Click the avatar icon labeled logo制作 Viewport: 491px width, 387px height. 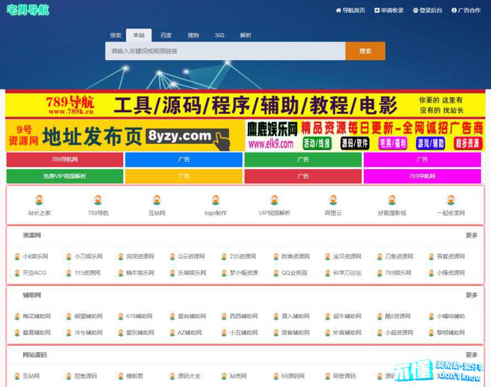[x=216, y=200]
